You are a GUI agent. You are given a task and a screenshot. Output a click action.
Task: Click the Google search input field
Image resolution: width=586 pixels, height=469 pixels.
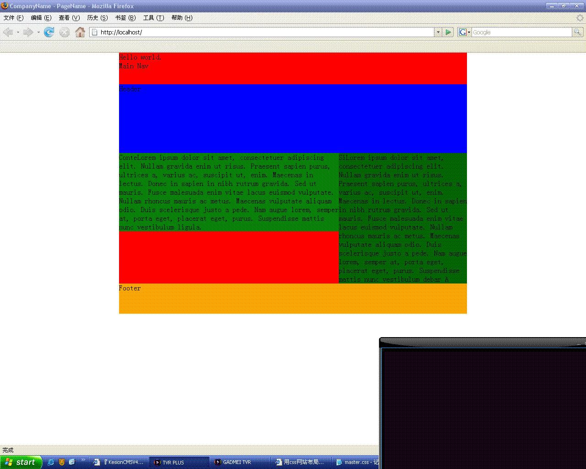(x=521, y=32)
